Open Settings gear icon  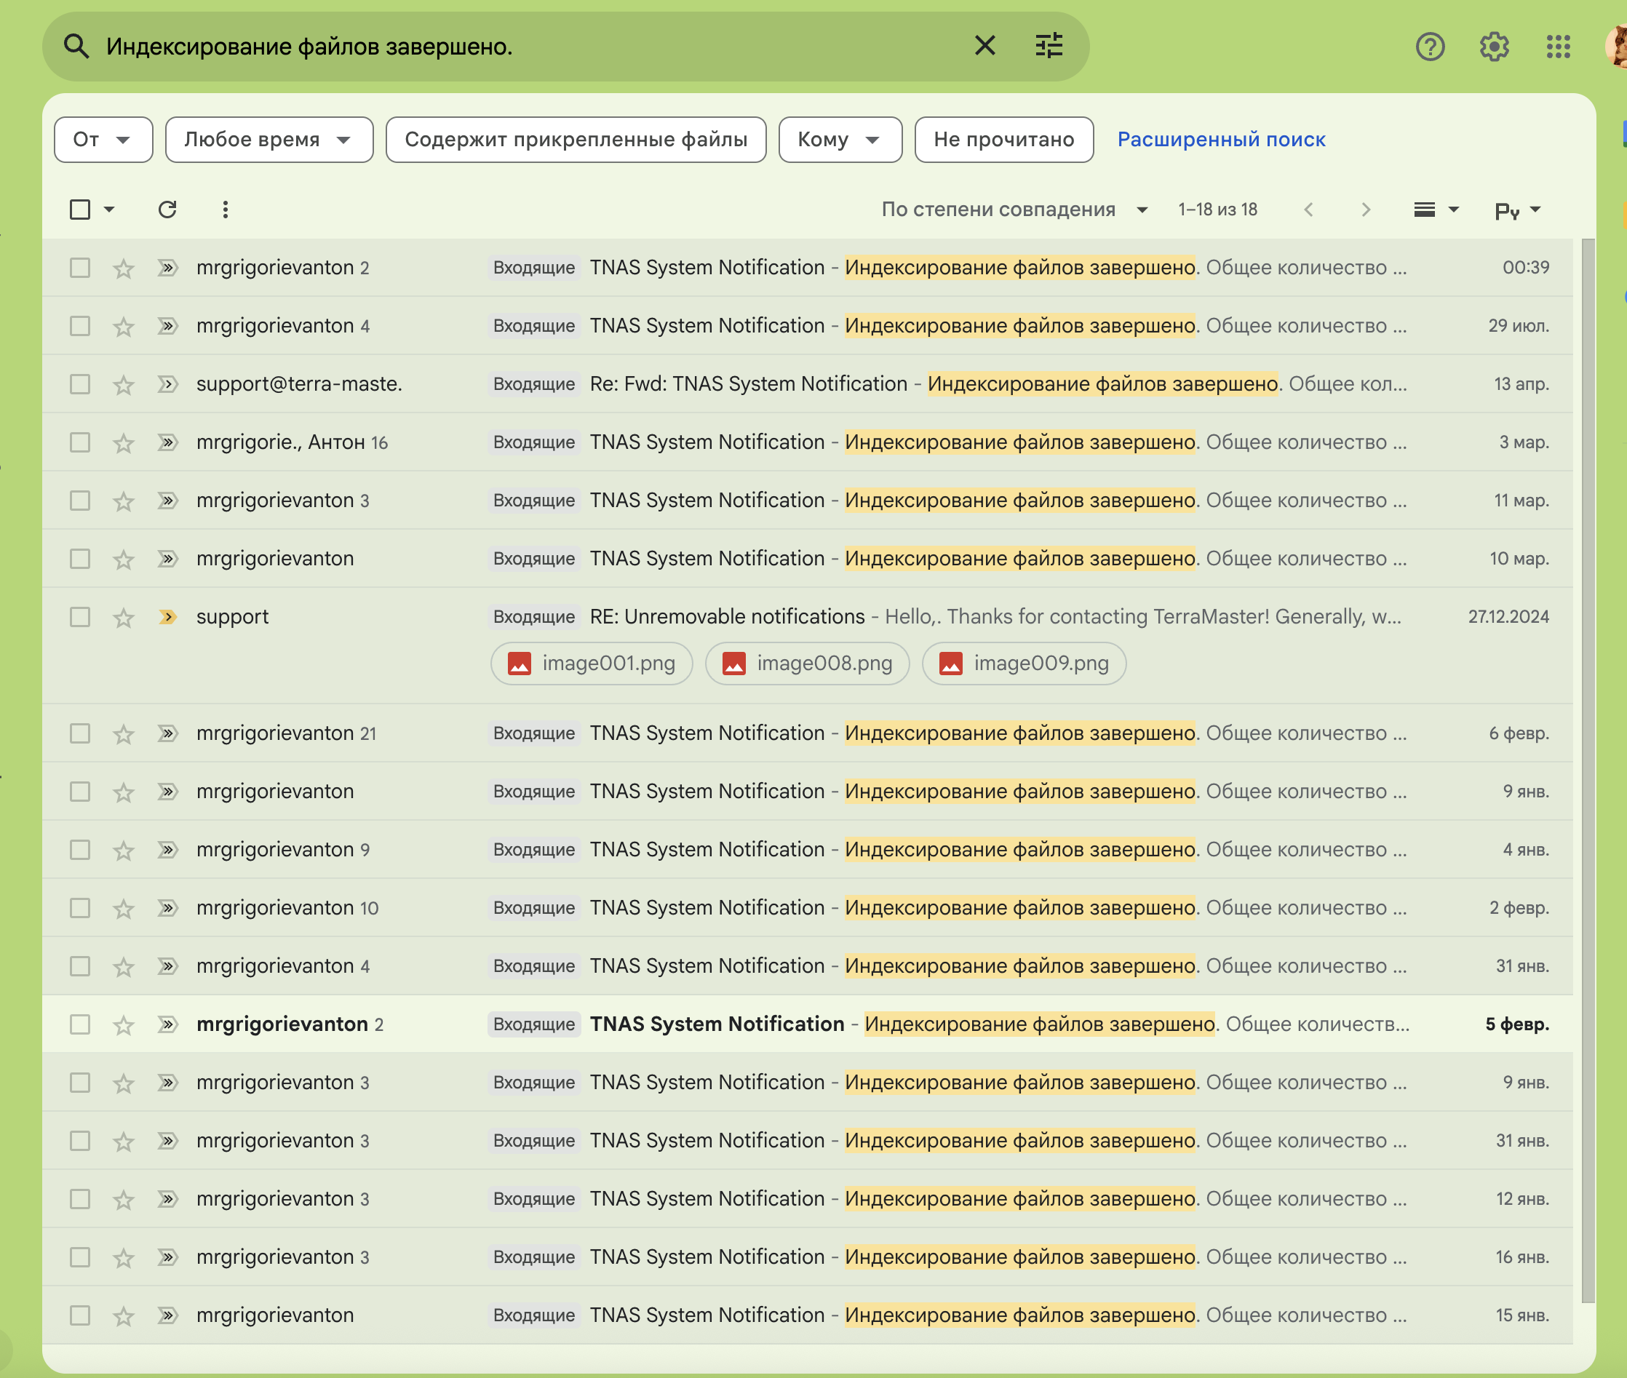pyautogui.click(x=1493, y=47)
